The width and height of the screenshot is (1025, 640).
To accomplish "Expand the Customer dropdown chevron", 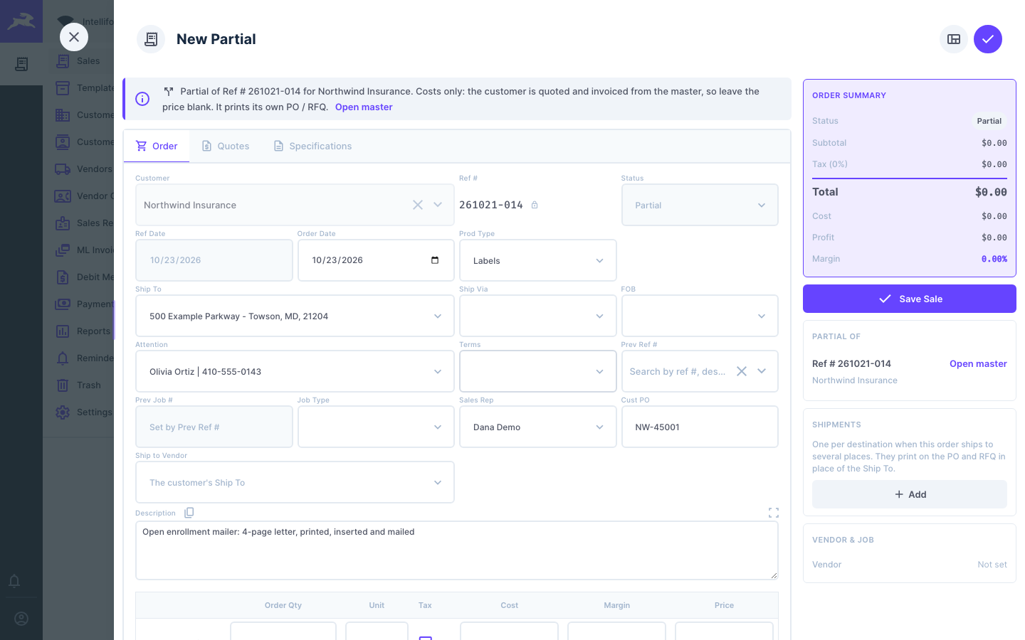I will coord(438,205).
